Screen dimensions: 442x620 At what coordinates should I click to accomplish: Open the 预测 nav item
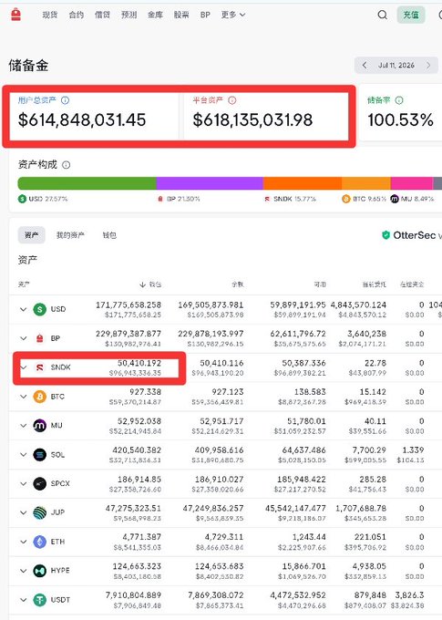click(x=128, y=15)
